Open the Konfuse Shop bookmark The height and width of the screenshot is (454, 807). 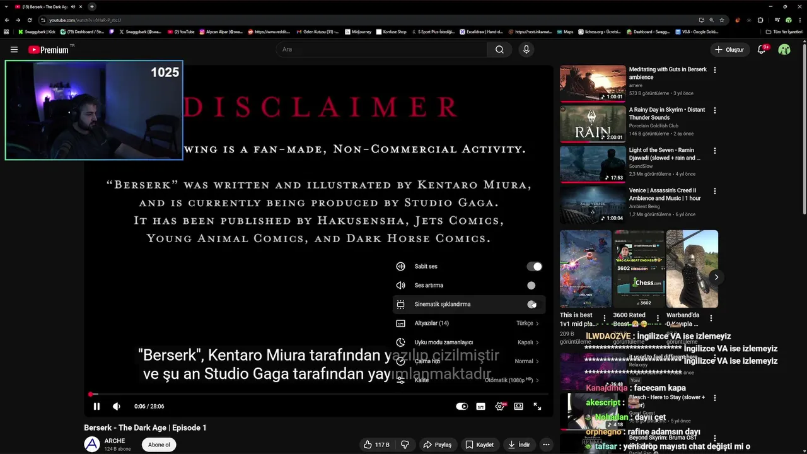391,32
